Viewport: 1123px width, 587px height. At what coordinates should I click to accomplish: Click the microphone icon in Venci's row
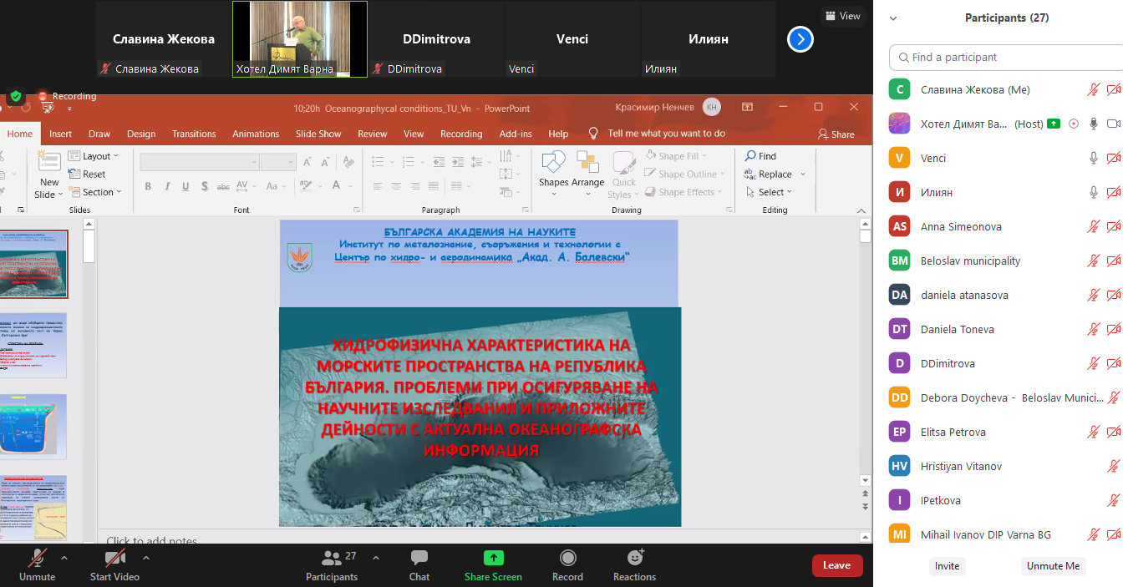click(1094, 158)
